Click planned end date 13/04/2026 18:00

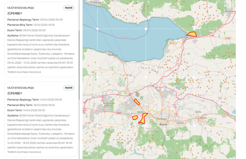[44, 25]
